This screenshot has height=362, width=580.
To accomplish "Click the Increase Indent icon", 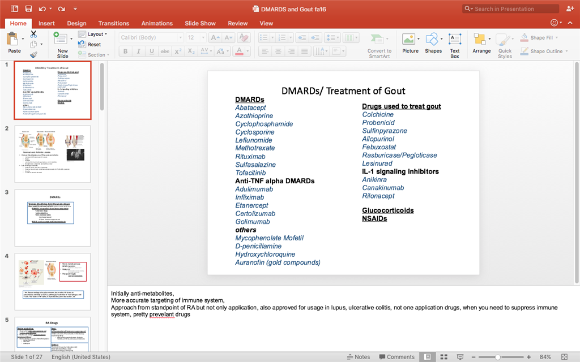I will (x=315, y=38).
